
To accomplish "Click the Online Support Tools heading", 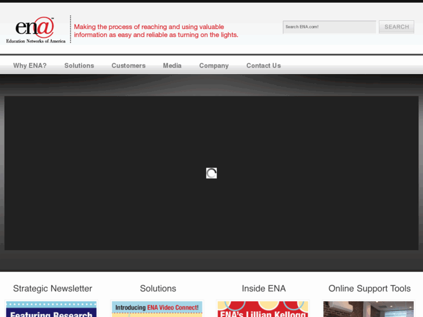I will click(x=369, y=288).
